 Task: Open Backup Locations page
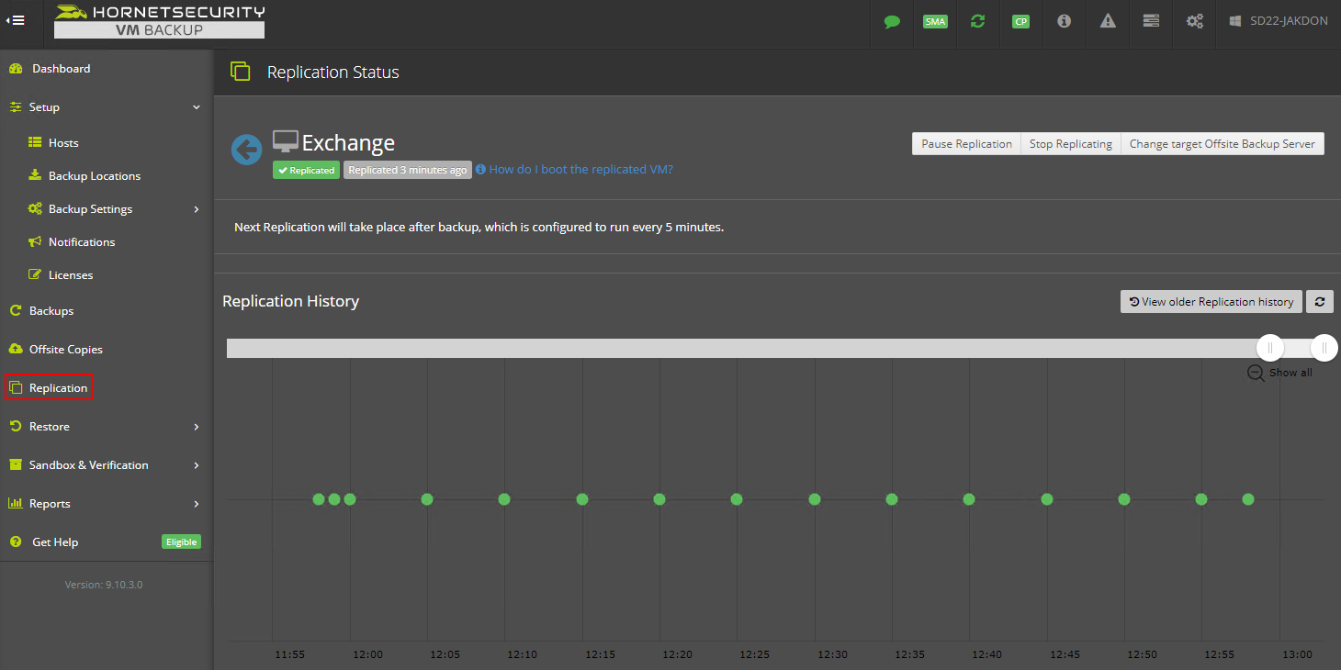point(95,176)
